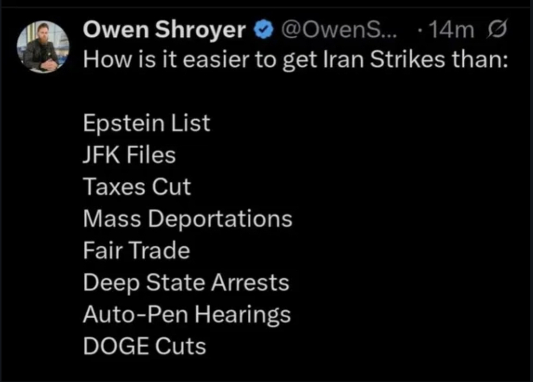Click the 14m post timestamp
533x382 pixels.
point(450,31)
